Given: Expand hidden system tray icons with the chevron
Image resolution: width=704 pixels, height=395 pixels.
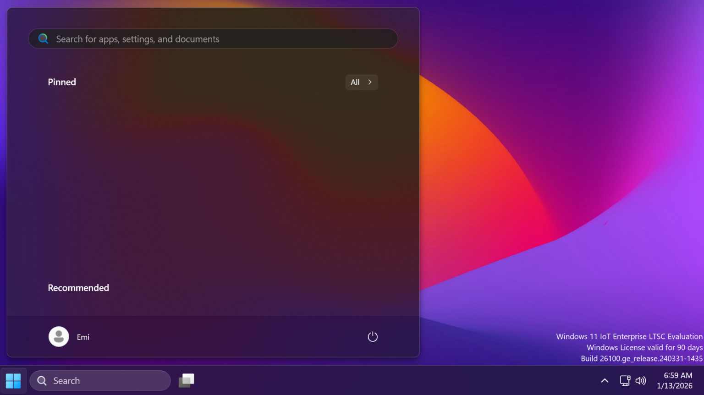Looking at the screenshot, I should tap(605, 380).
